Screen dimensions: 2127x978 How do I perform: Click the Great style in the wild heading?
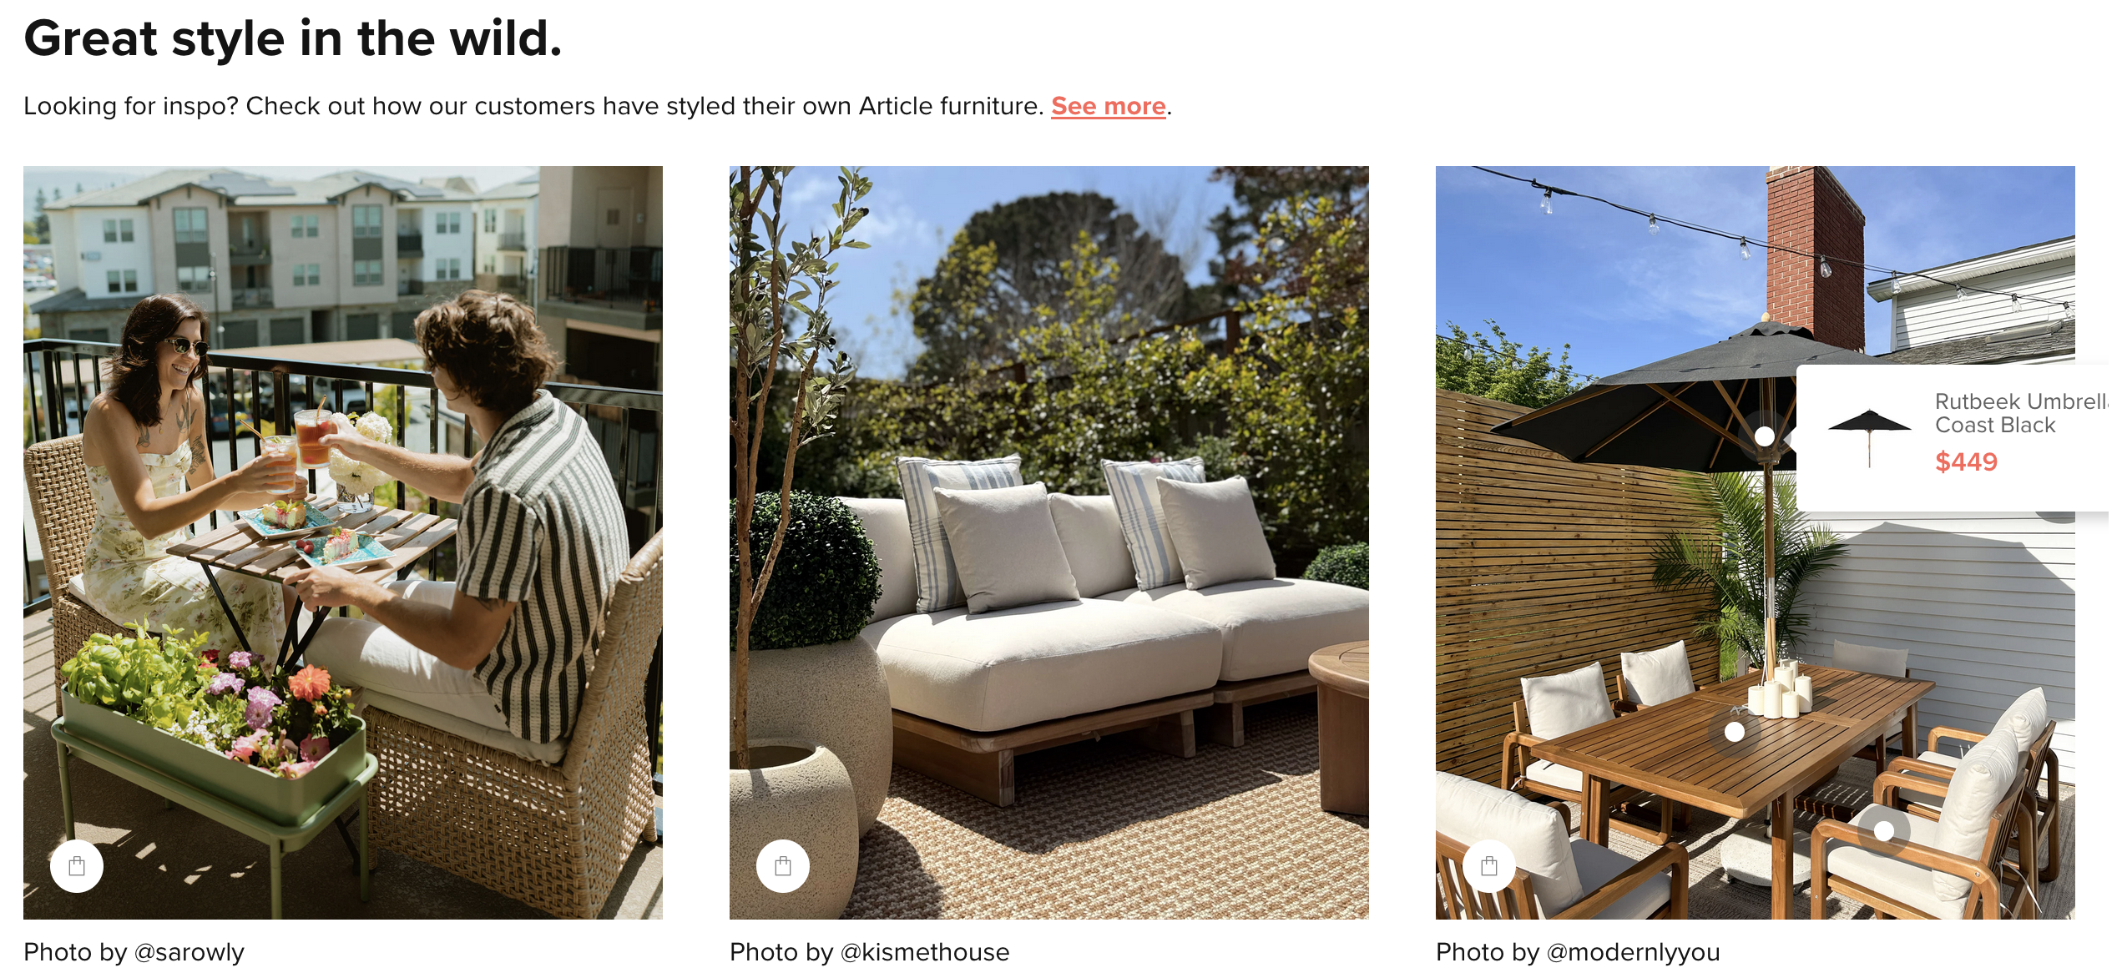click(x=293, y=38)
